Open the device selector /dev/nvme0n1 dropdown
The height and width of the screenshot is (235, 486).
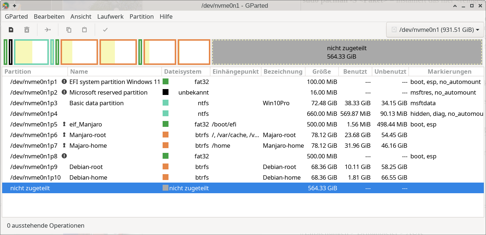pos(435,30)
